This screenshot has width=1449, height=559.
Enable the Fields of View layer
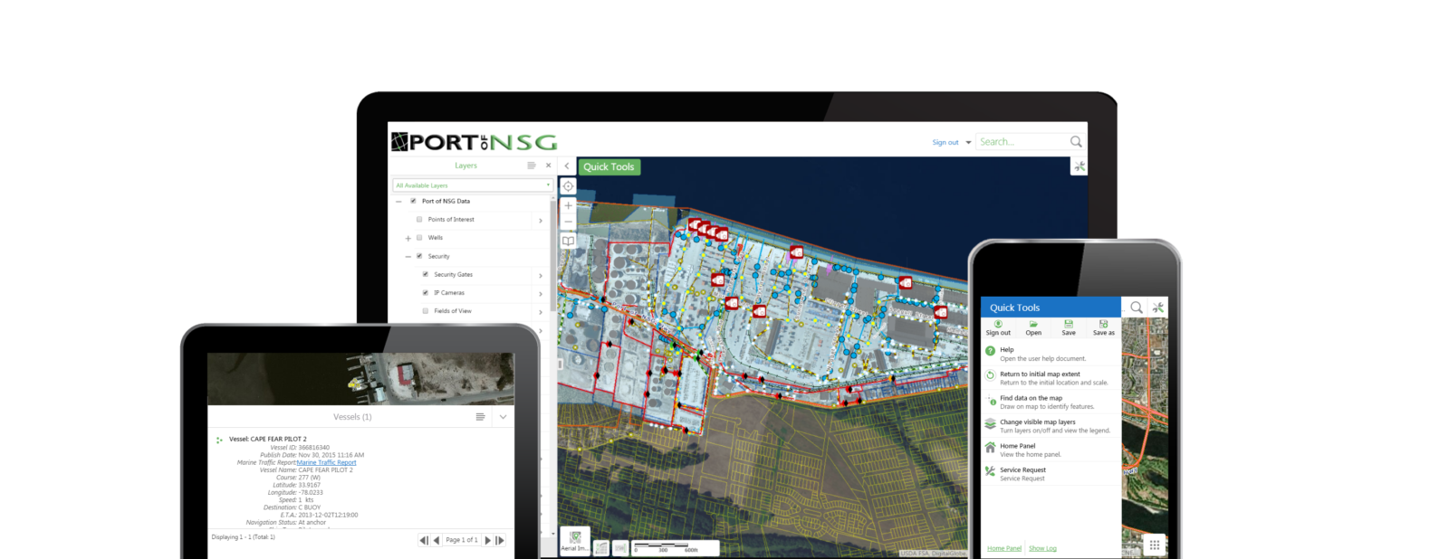coord(426,310)
